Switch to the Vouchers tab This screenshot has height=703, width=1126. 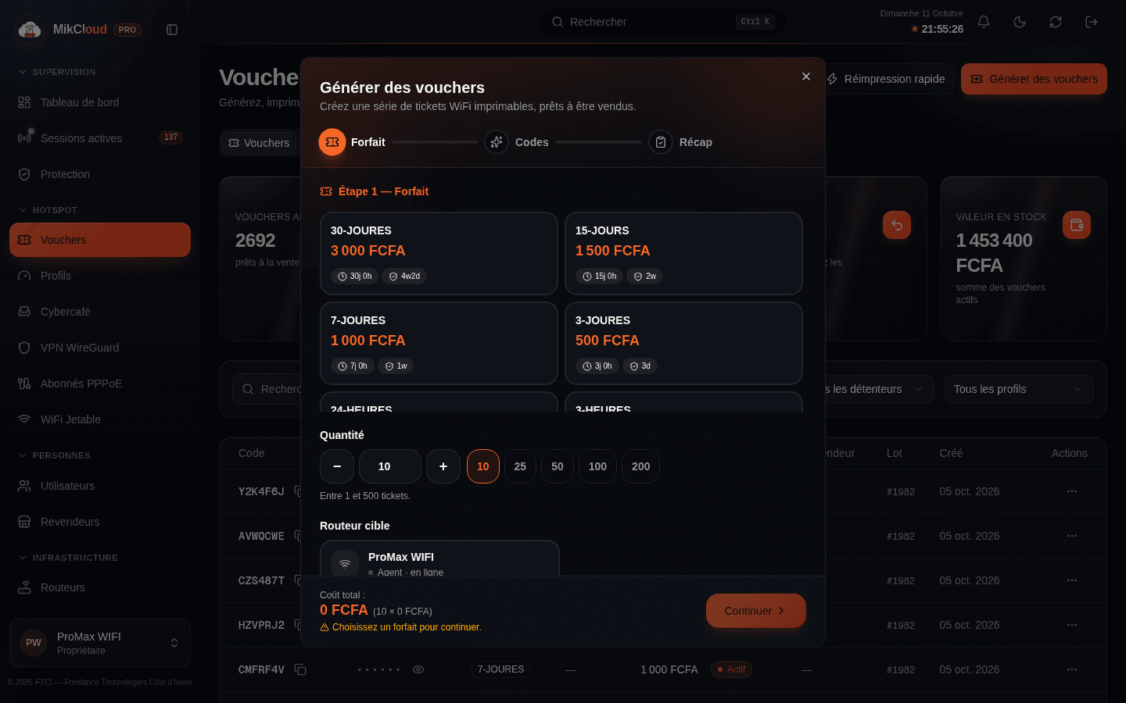(x=259, y=143)
